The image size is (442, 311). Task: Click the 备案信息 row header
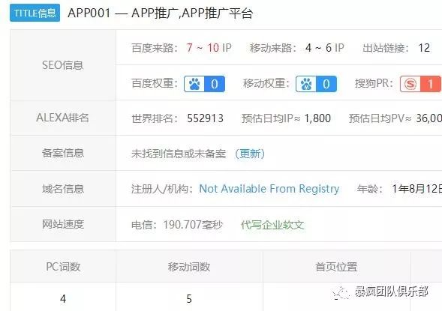pos(63,153)
